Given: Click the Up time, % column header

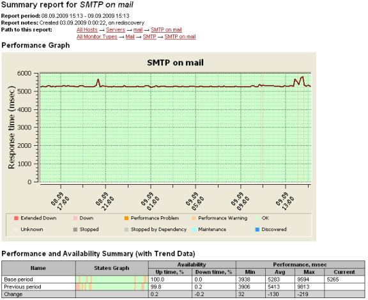Looking at the screenshot, I should click(170, 272).
